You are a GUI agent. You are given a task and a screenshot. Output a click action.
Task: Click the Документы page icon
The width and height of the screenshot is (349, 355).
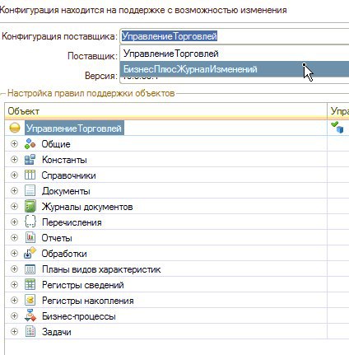click(30, 190)
